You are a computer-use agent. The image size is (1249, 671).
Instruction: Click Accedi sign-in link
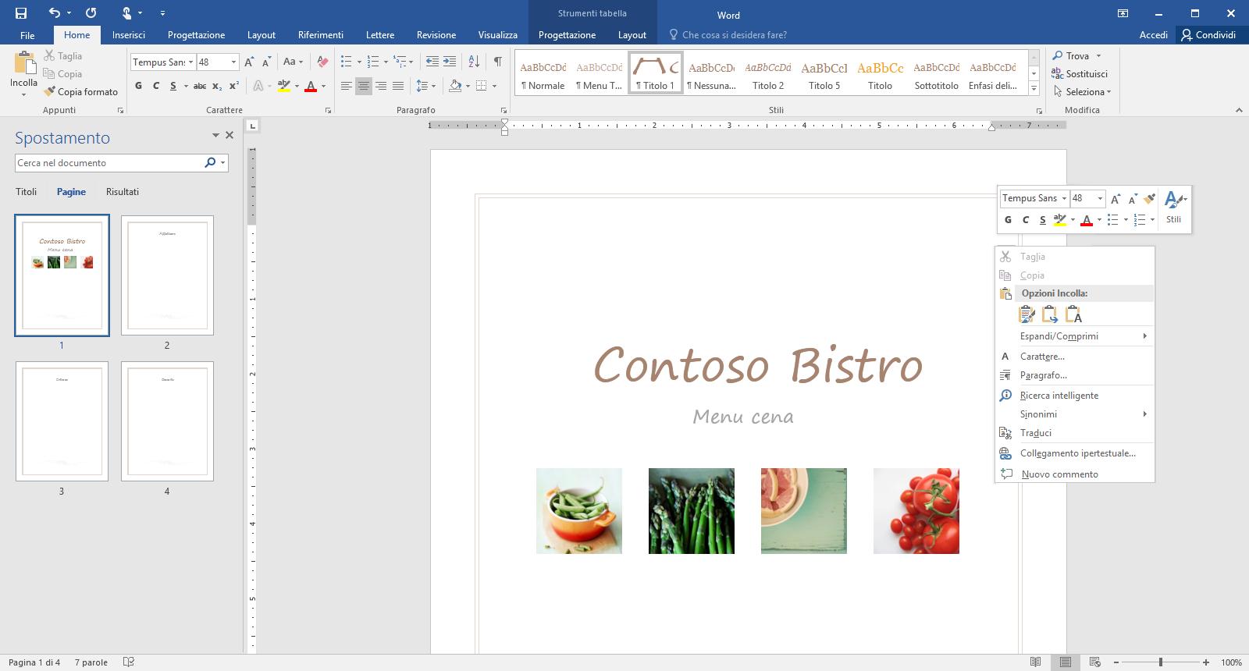click(1153, 34)
